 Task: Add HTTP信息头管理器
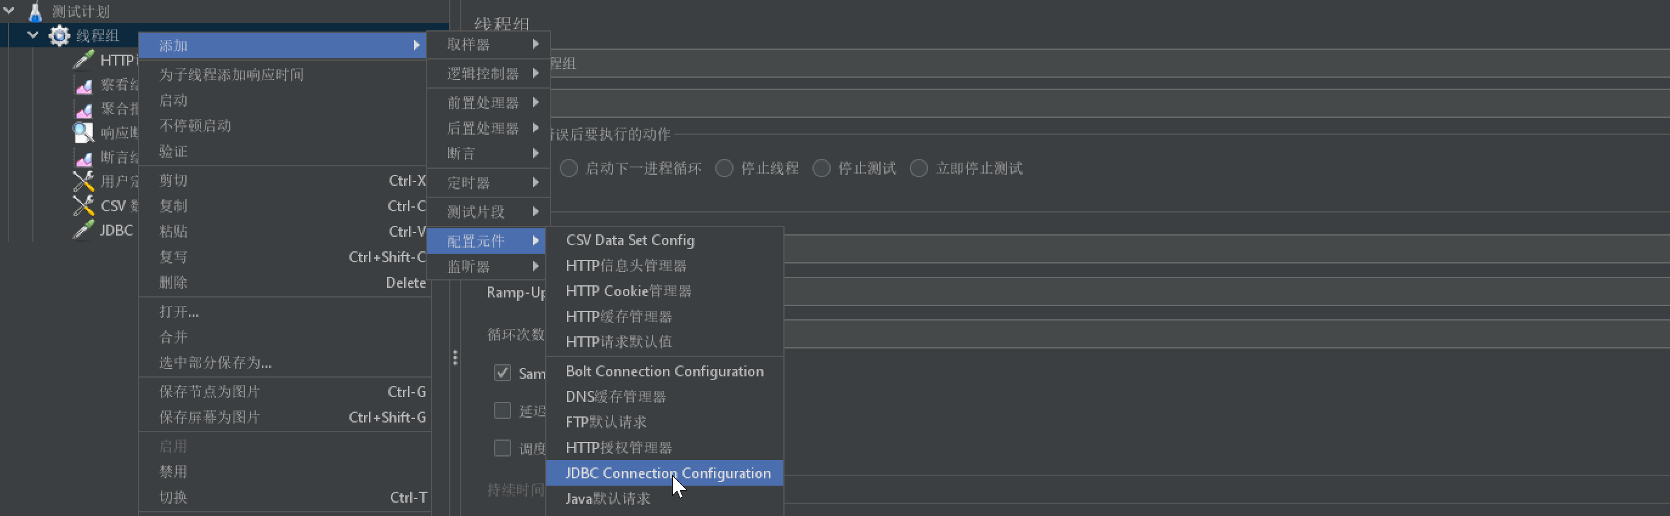pos(665,265)
